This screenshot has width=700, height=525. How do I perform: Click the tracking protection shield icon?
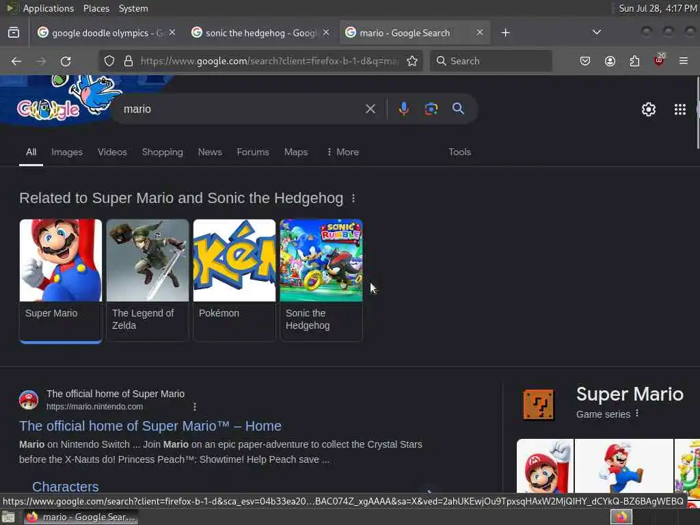(109, 61)
